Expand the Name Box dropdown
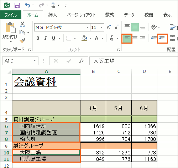 [x=35, y=60]
